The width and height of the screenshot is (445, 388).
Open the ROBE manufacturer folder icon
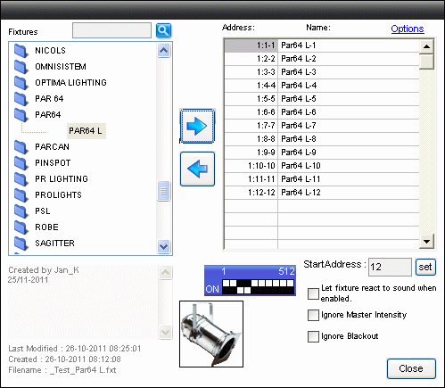click(x=21, y=227)
